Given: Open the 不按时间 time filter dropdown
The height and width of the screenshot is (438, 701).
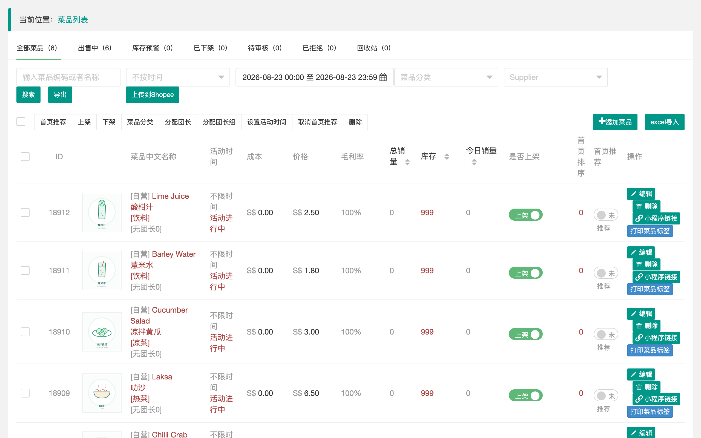Looking at the screenshot, I should pos(178,77).
